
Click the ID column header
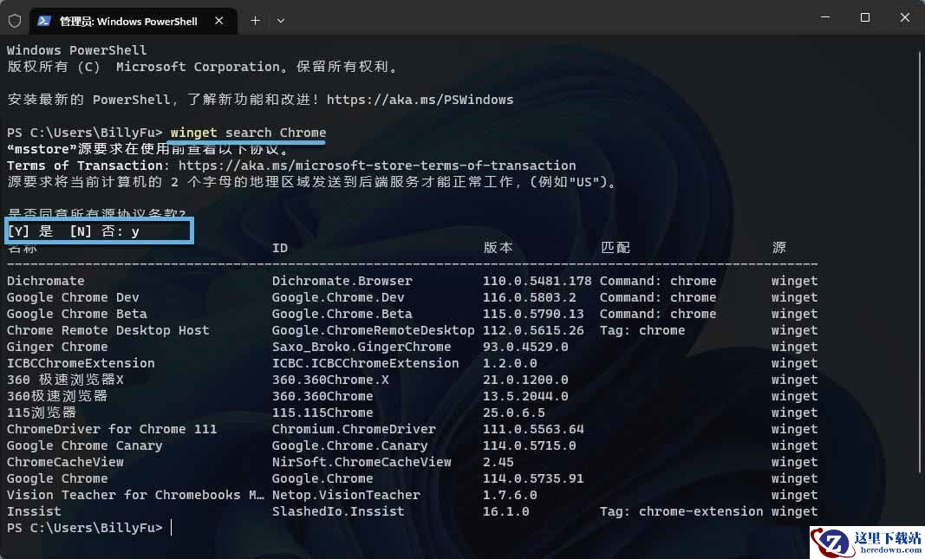(x=280, y=248)
